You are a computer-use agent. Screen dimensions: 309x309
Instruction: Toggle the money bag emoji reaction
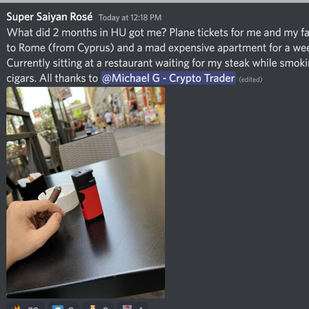[x=98, y=306]
